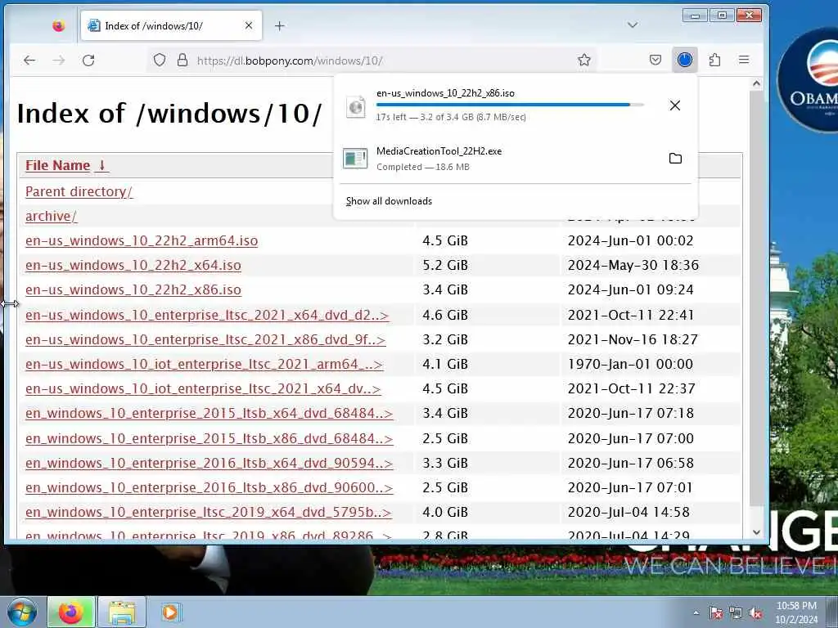Download en-us_windows_10_22h2_x86.iso link

pos(133,290)
